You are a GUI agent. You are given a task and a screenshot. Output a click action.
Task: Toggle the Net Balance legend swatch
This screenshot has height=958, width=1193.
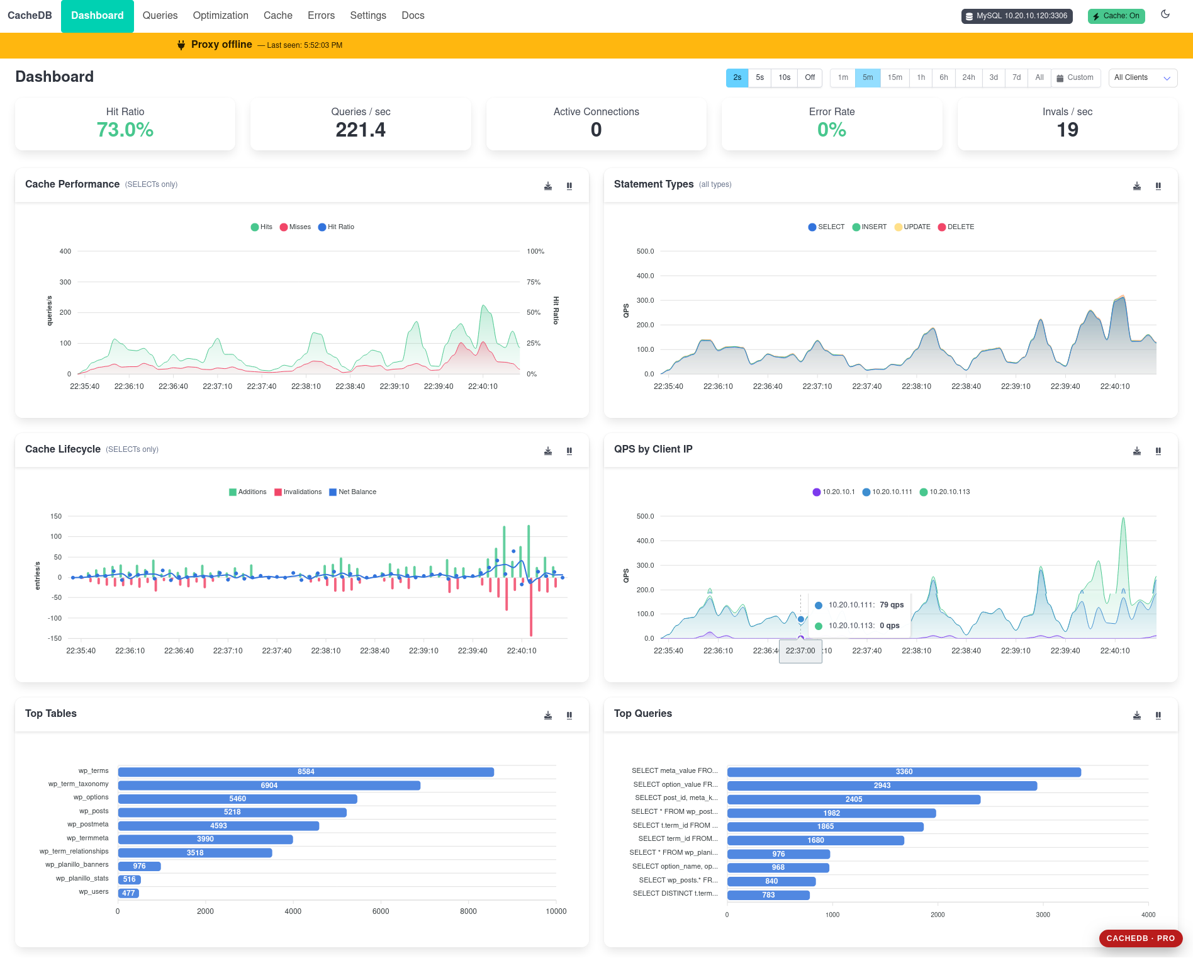(x=333, y=492)
